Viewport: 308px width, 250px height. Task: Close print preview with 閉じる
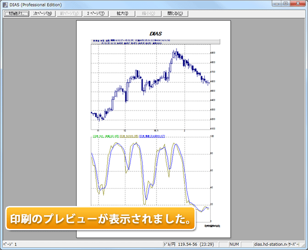176,13
